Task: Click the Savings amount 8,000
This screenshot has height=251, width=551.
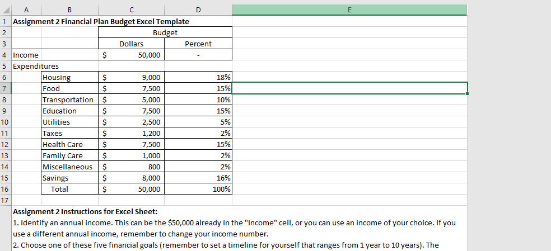Action: tap(131, 178)
